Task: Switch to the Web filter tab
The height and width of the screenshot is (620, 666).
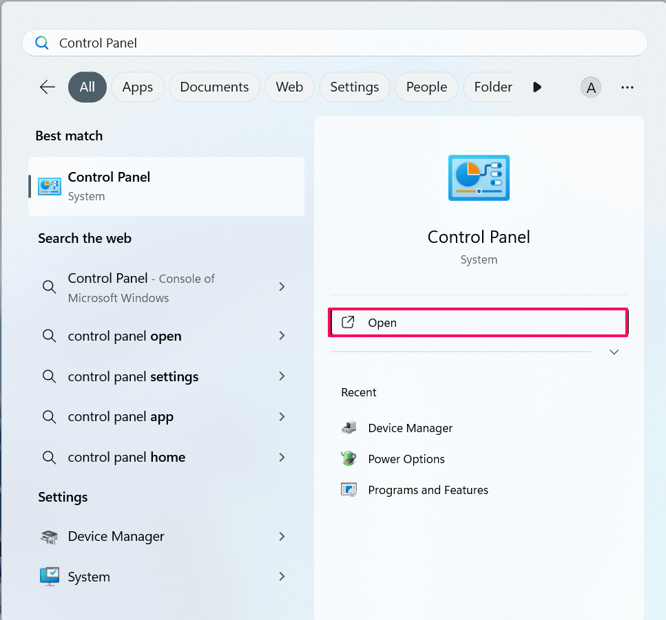Action: [289, 87]
